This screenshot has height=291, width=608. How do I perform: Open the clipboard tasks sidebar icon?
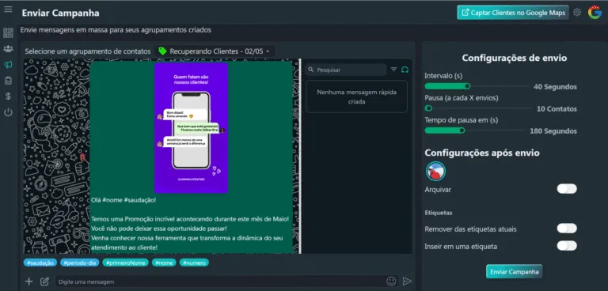pos(8,80)
